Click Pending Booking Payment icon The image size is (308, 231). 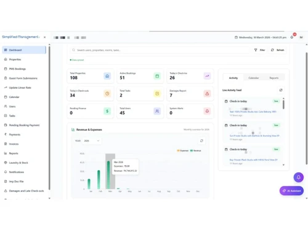(6, 125)
